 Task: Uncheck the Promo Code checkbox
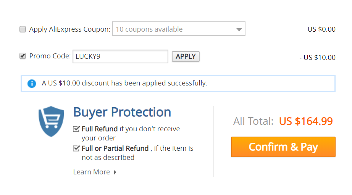coord(23,56)
